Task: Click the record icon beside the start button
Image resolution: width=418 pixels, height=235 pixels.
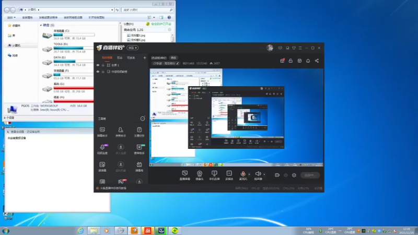Action: tap(277, 175)
